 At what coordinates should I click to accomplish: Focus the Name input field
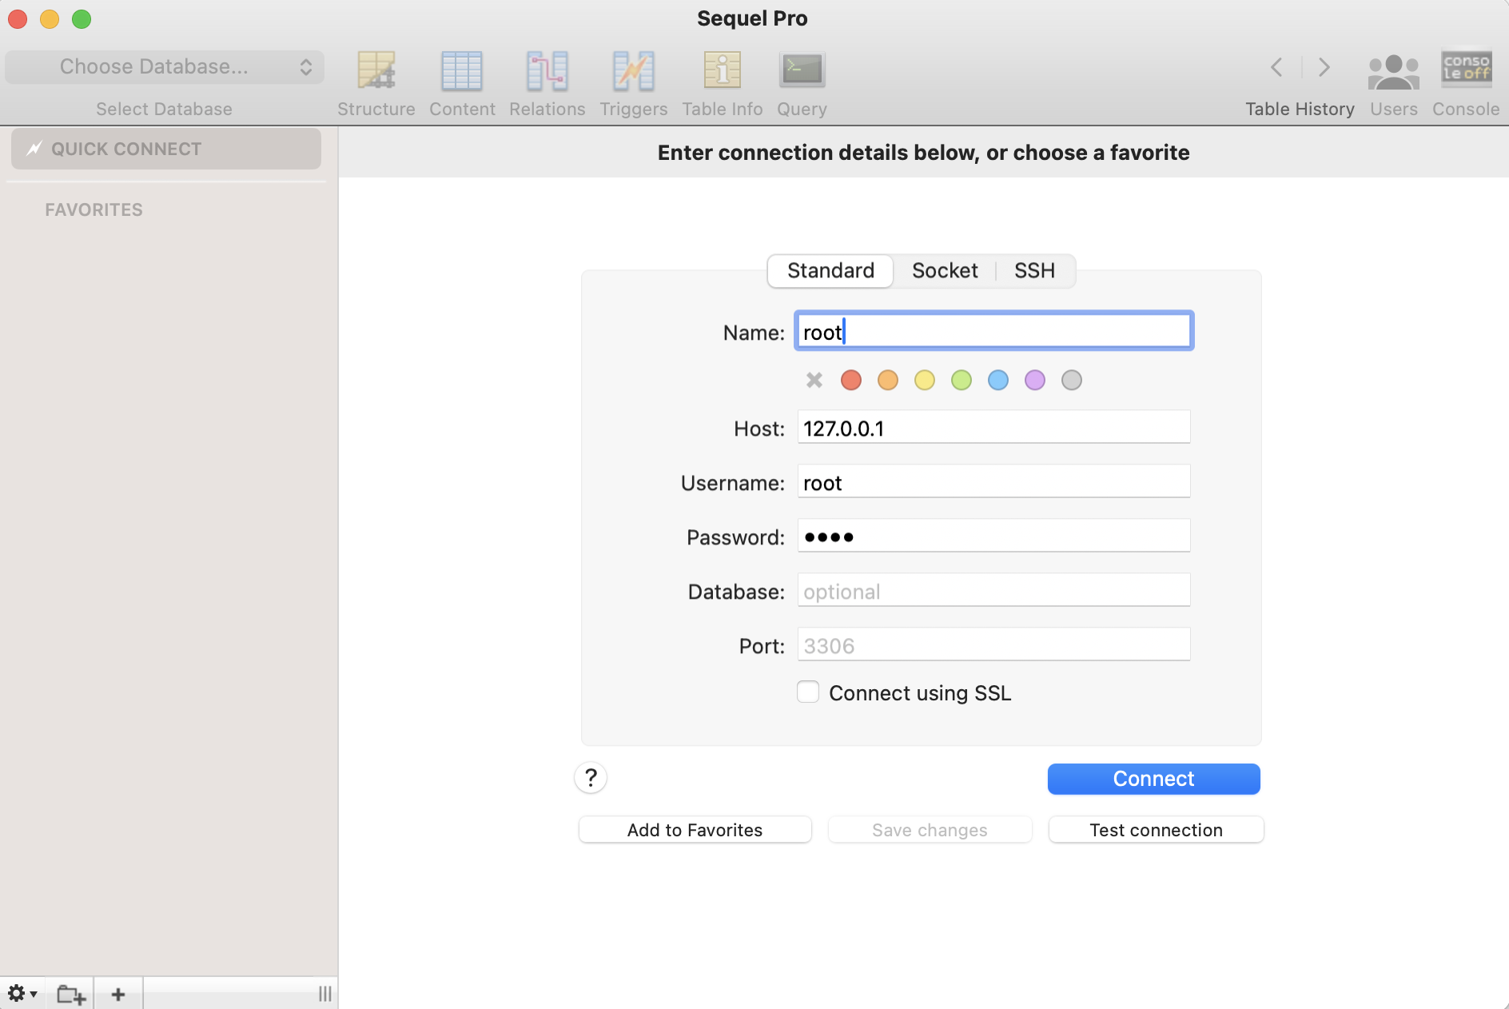click(x=993, y=331)
